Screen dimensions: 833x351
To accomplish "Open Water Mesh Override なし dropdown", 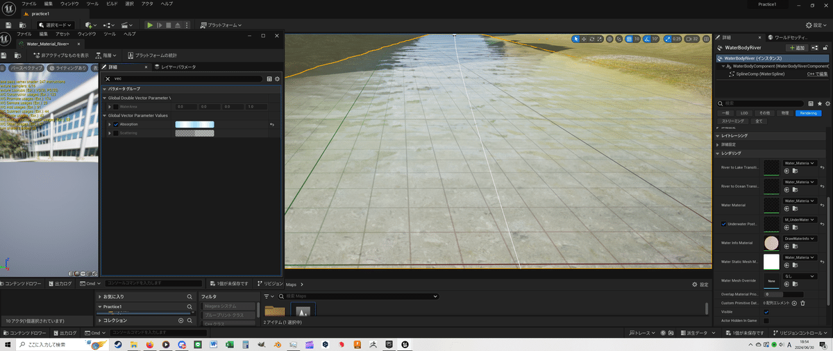I will 799,276.
